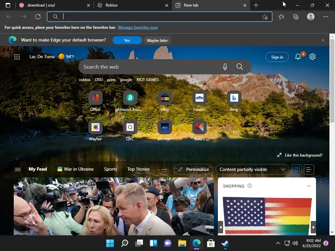Image resolution: width=335 pixels, height=251 pixels.
Task: Add this page to favorites star icon
Action: click(x=265, y=17)
